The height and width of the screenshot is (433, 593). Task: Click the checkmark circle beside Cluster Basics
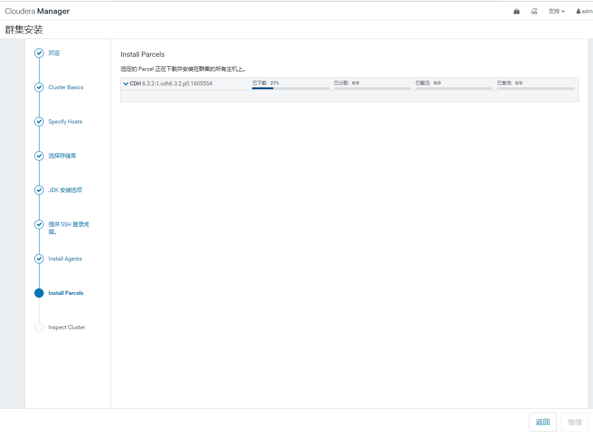39,87
